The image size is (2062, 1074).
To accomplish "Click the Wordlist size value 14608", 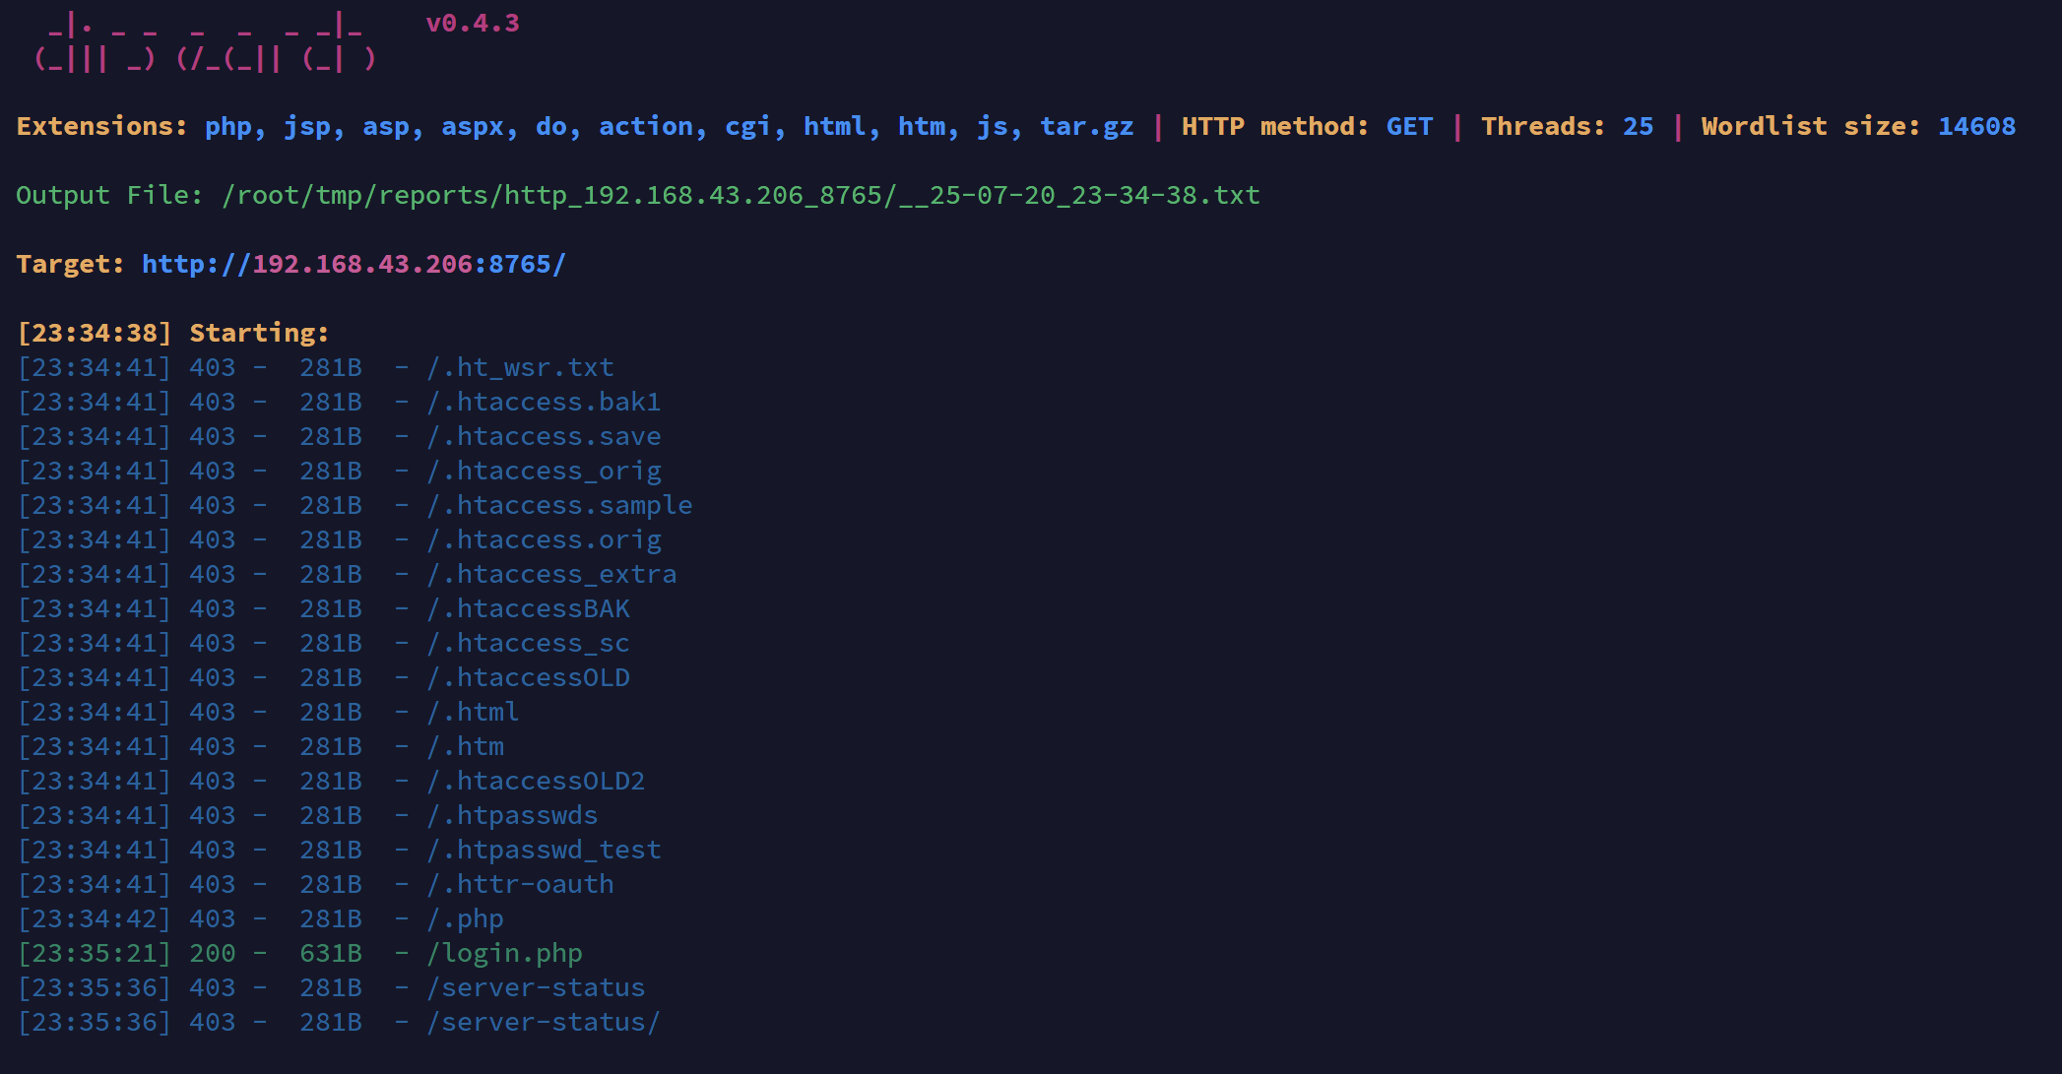I will pyautogui.click(x=1975, y=126).
